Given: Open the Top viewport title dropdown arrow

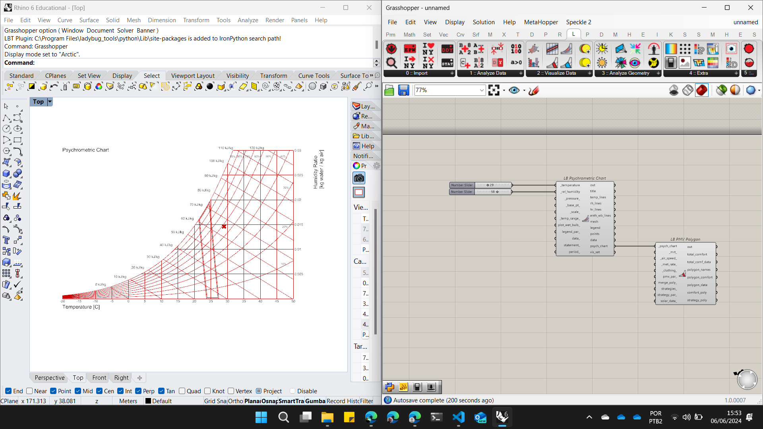Looking at the screenshot, I should [x=50, y=102].
